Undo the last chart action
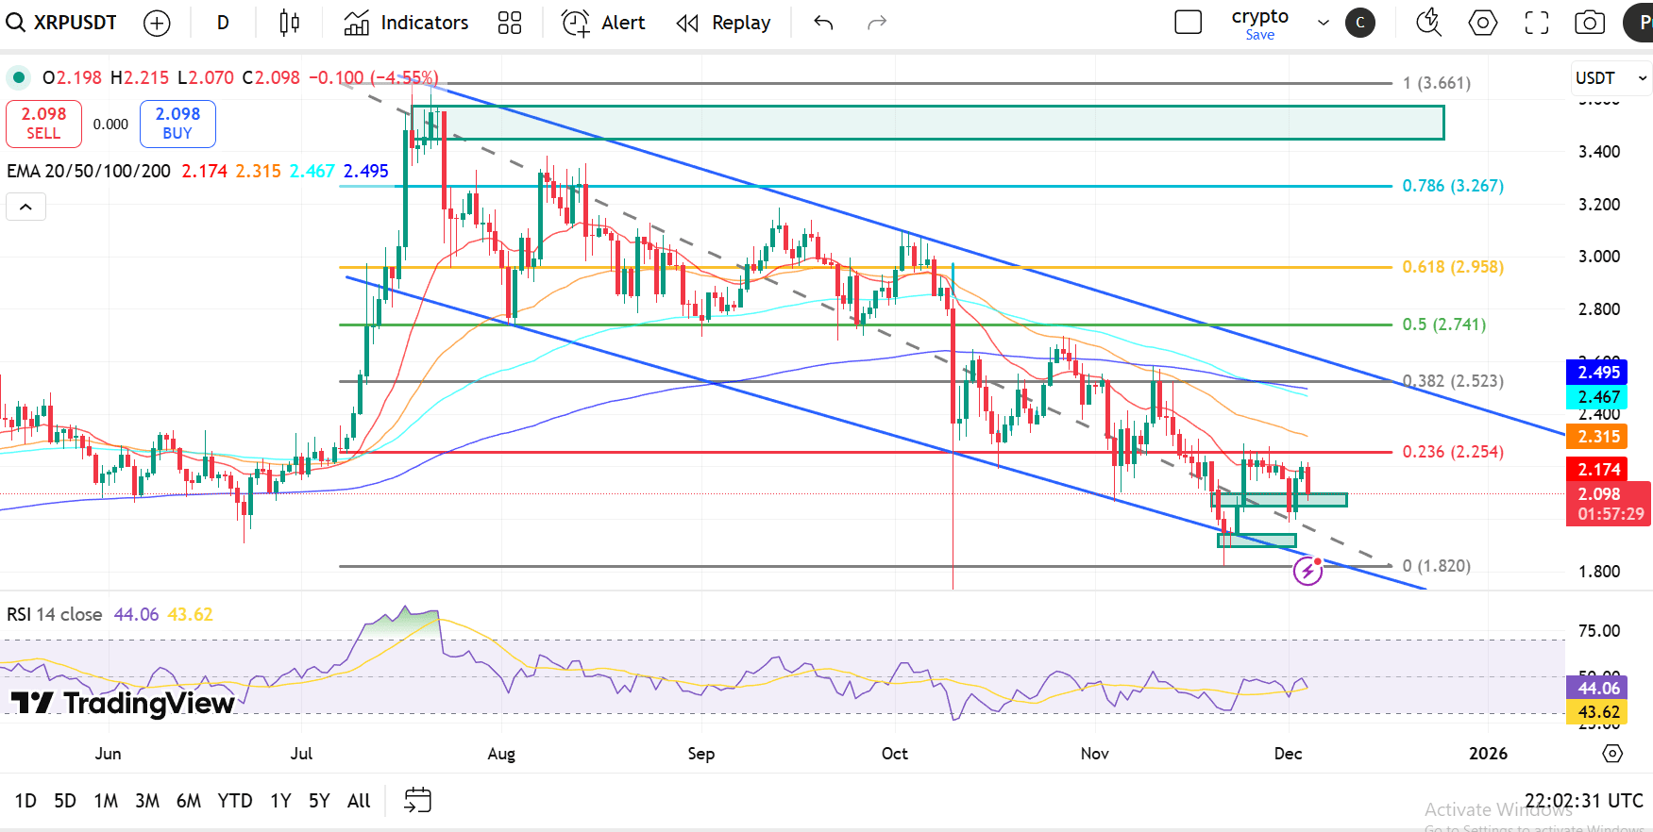This screenshot has width=1653, height=832. 823,23
